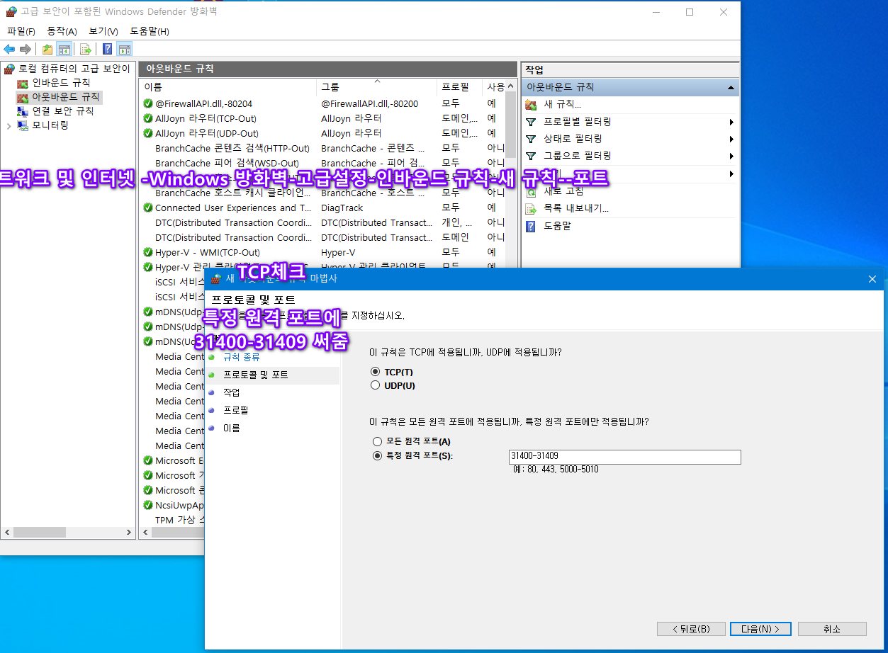This screenshot has width=888, height=653.
Task: Collapse the 아웃바운드 규칙 actions section
Action: (731, 87)
